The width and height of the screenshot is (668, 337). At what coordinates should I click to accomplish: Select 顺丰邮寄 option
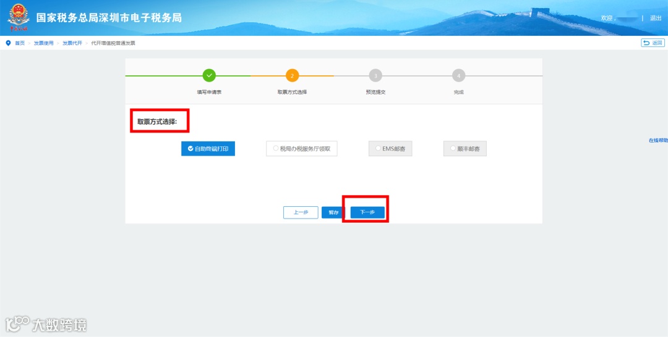click(465, 149)
